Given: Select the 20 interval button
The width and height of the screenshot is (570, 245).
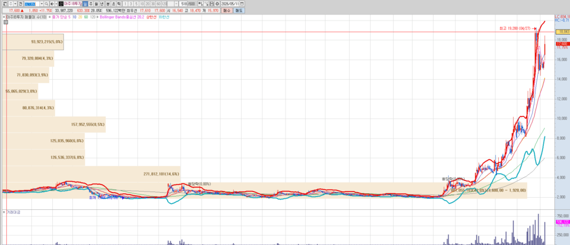Looking at the screenshot, I should point(148,4).
